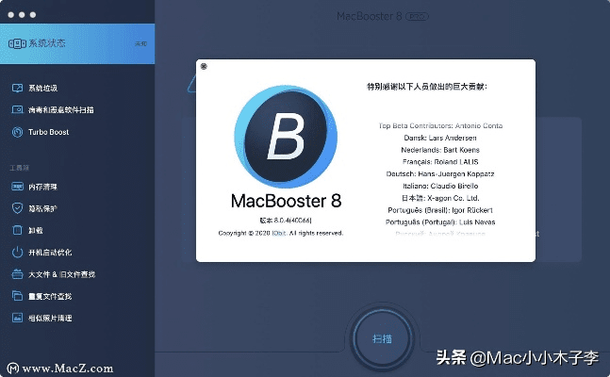Image resolution: width=610 pixels, height=377 pixels.
Task: Click the MacBooster 8 product name text
Action: (x=286, y=201)
